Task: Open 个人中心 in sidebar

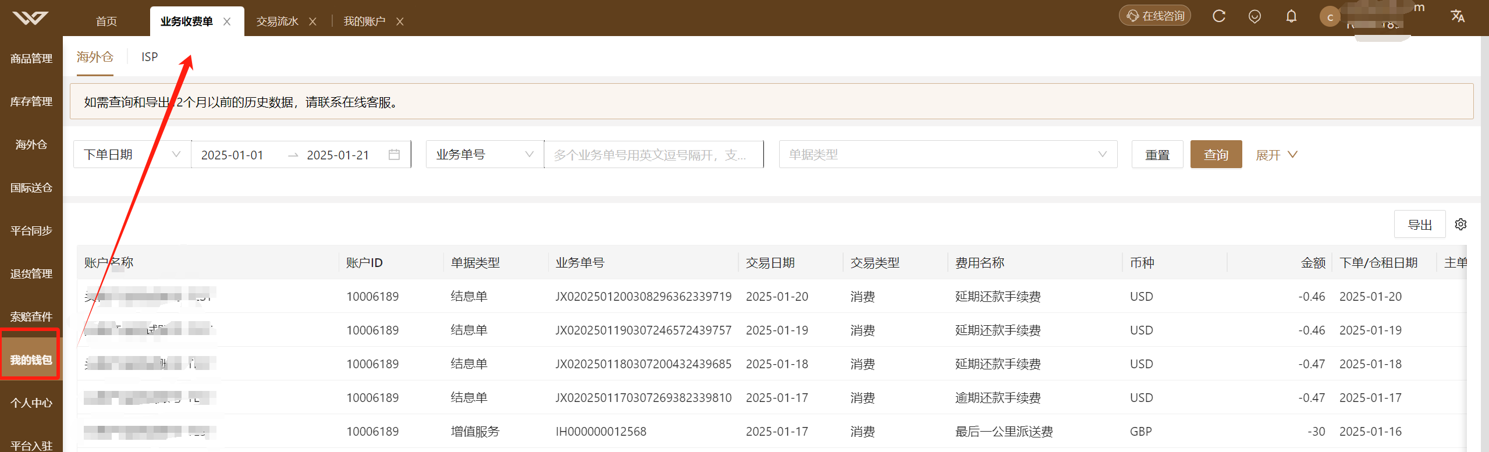Action: 31,403
